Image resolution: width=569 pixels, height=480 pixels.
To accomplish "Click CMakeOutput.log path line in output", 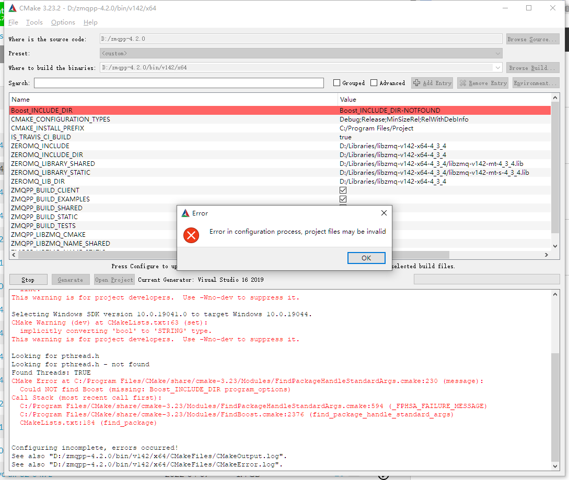I will pyautogui.click(x=149, y=456).
